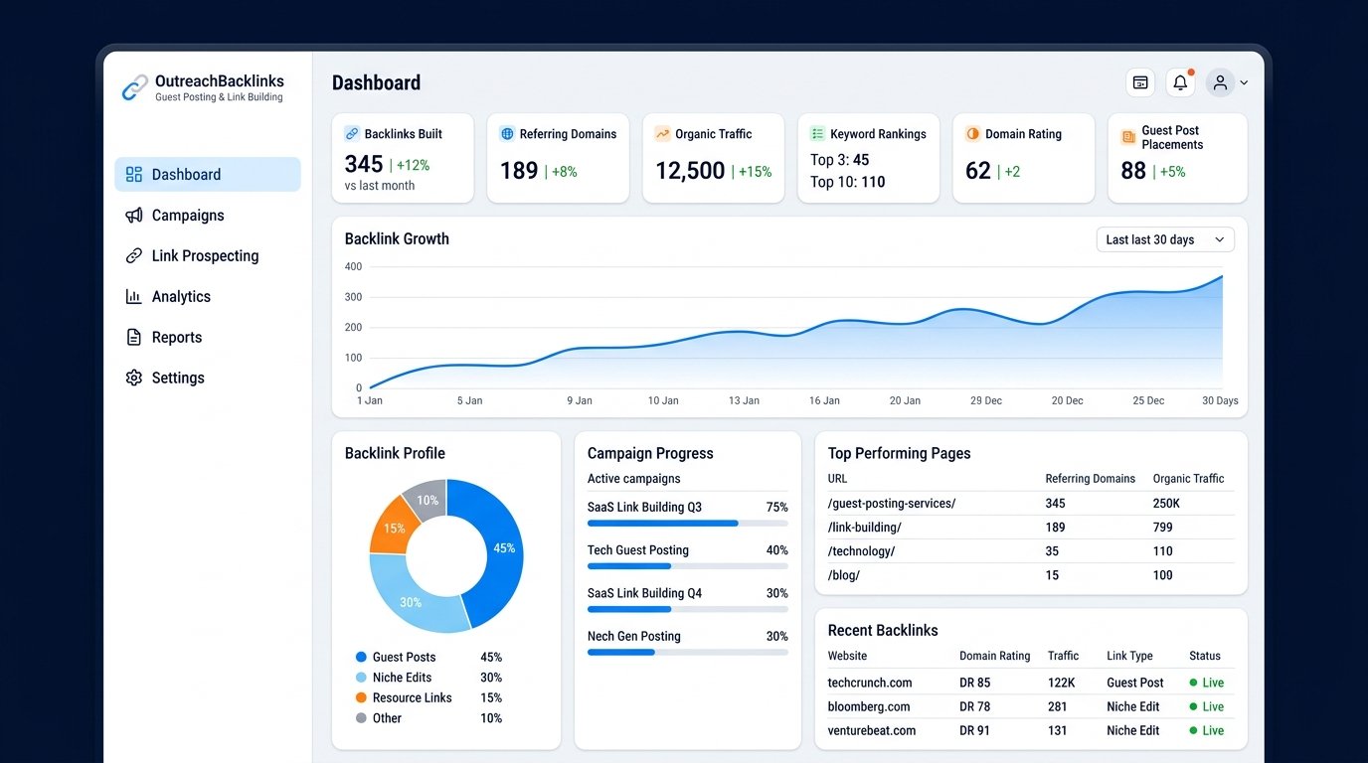Image resolution: width=1368 pixels, height=763 pixels.
Task: Click the Guest Post Placements 88 value
Action: point(1133,171)
